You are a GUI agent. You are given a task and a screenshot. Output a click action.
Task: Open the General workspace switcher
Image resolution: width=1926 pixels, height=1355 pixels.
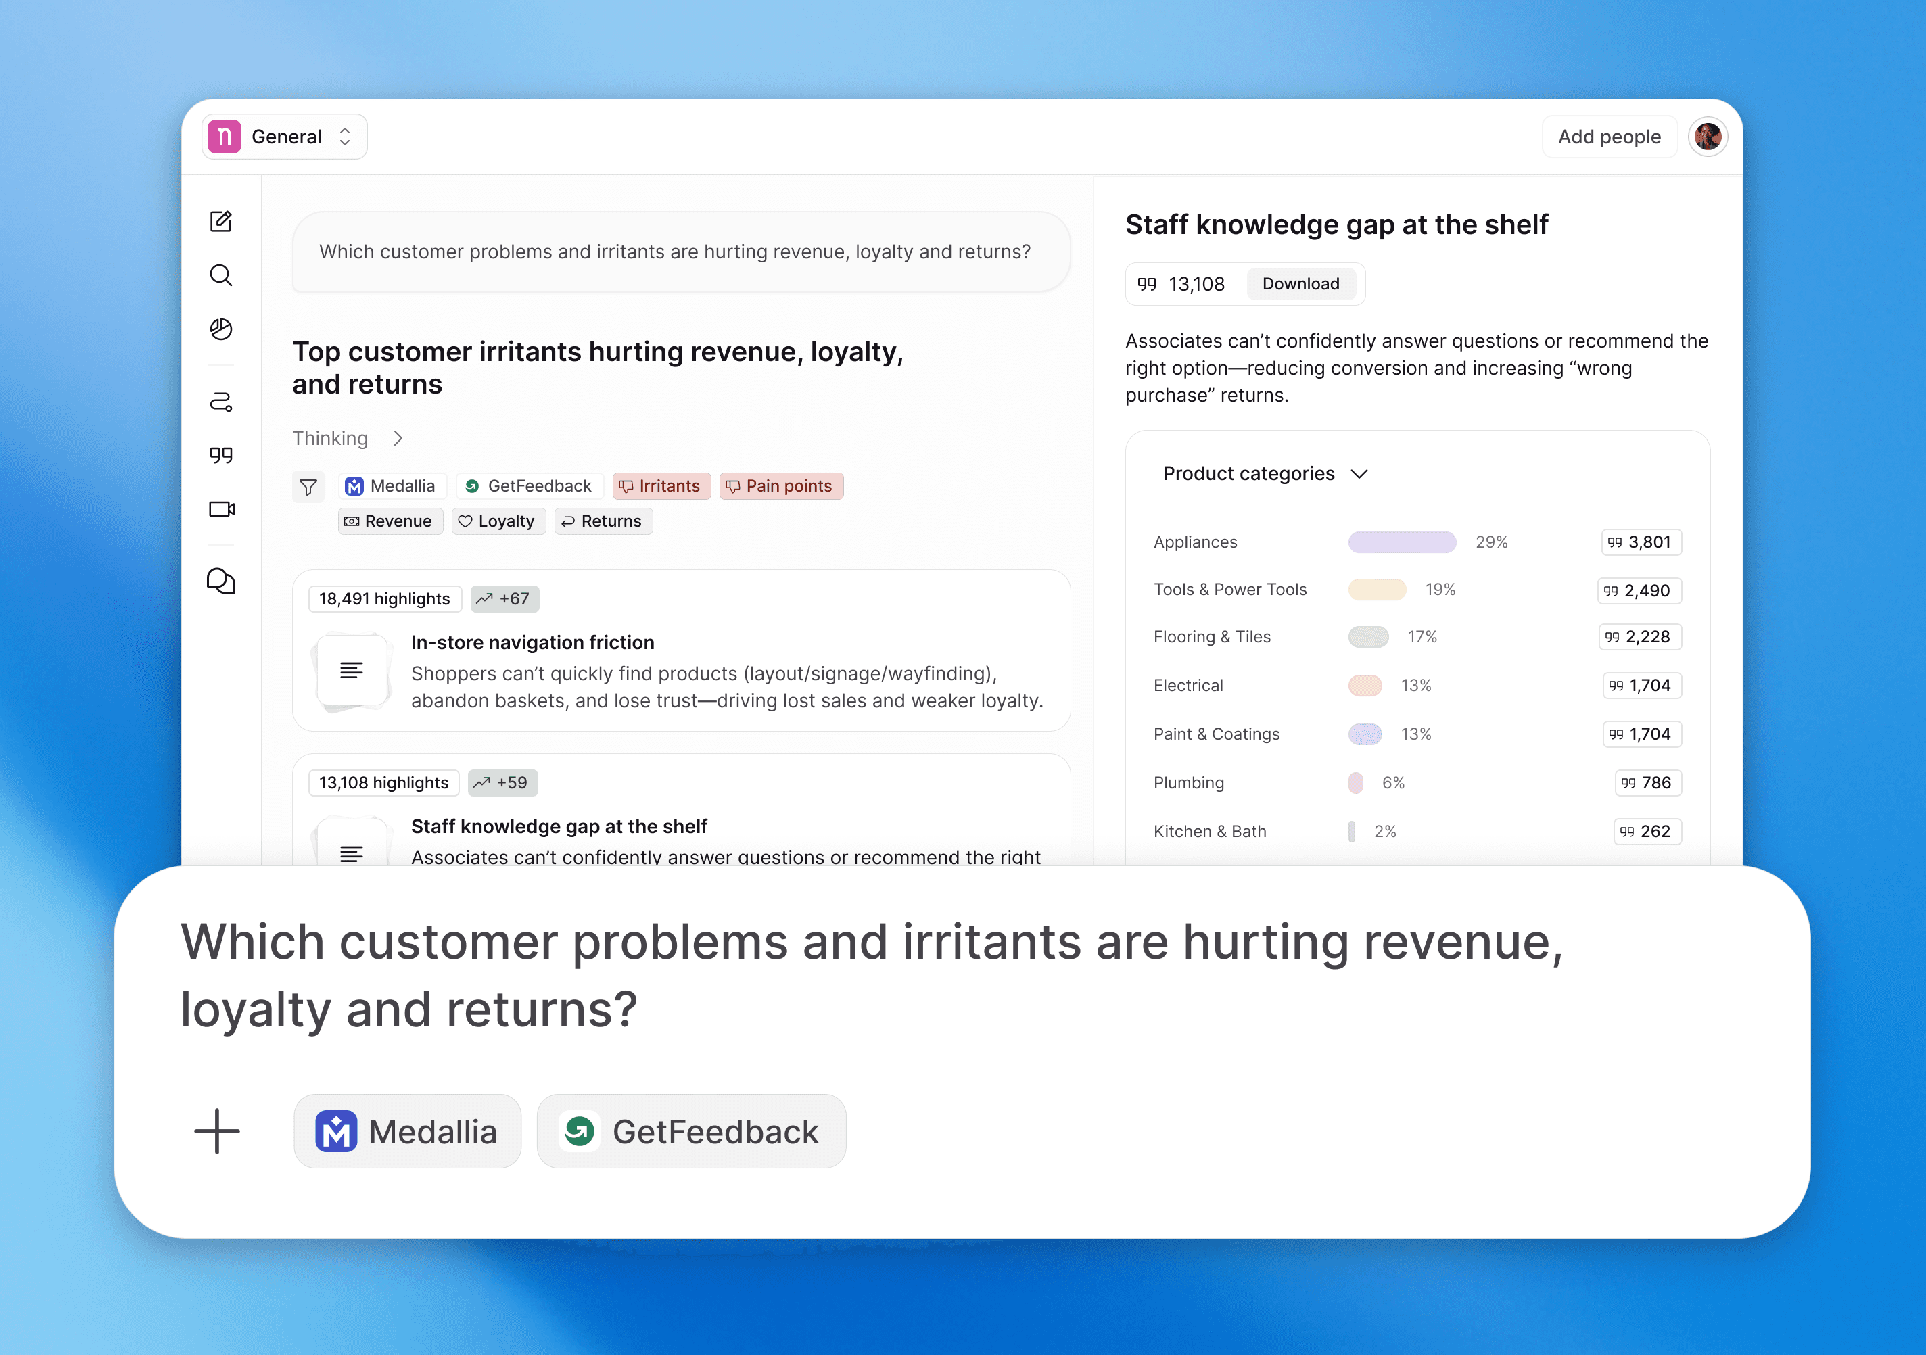tap(285, 137)
